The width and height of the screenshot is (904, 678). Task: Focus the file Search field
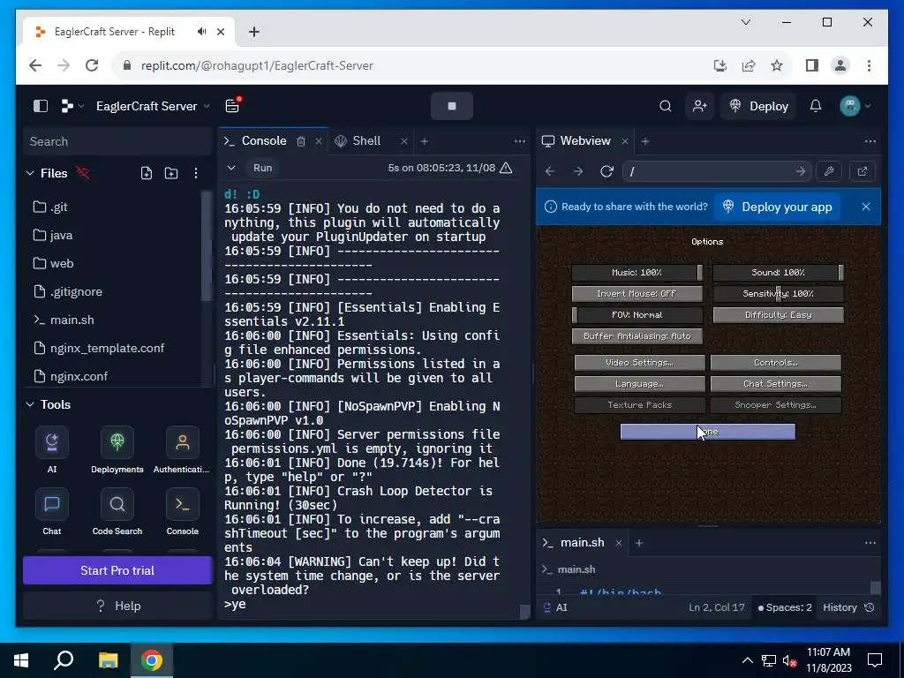117,141
